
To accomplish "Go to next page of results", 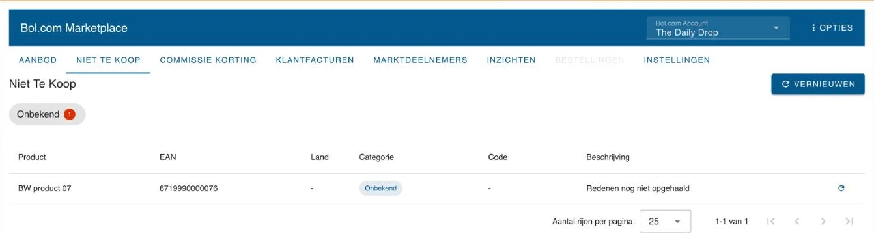I will pyautogui.click(x=823, y=222).
